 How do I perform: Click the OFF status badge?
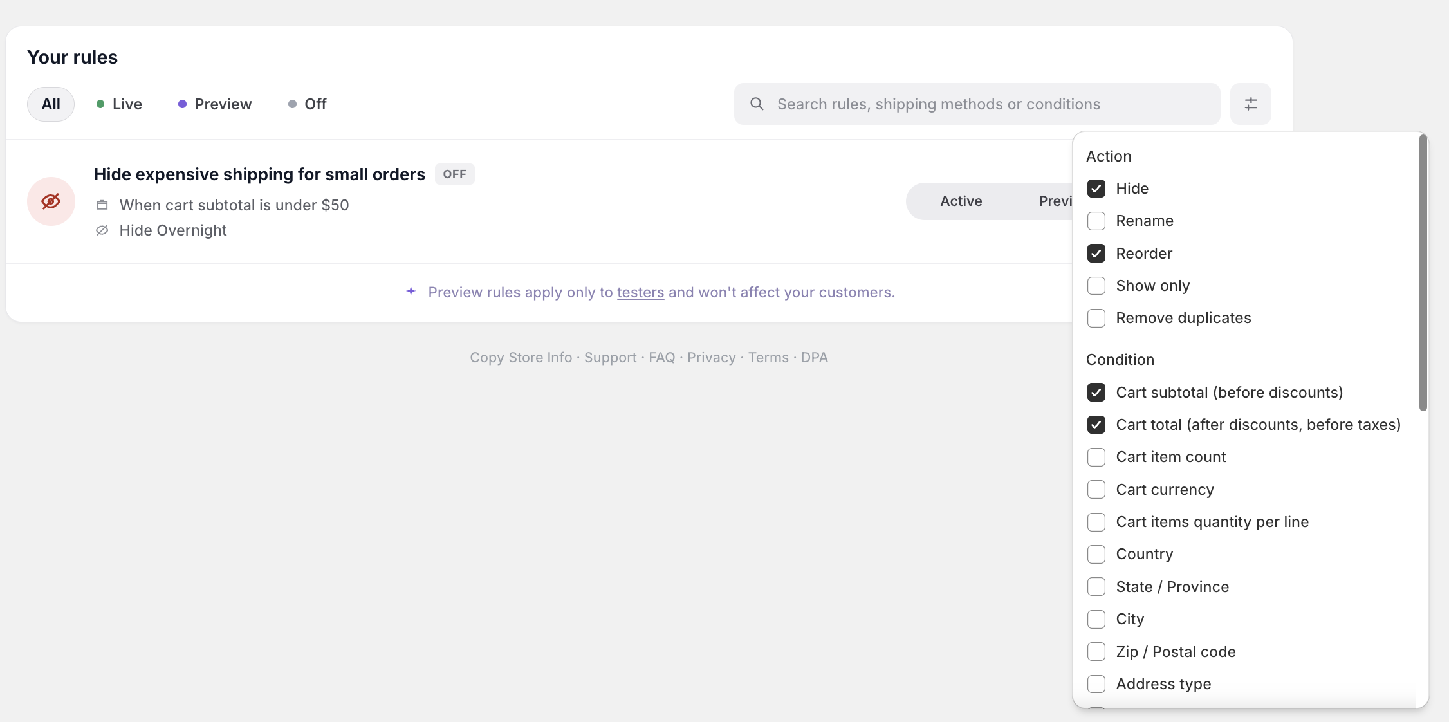coord(454,174)
